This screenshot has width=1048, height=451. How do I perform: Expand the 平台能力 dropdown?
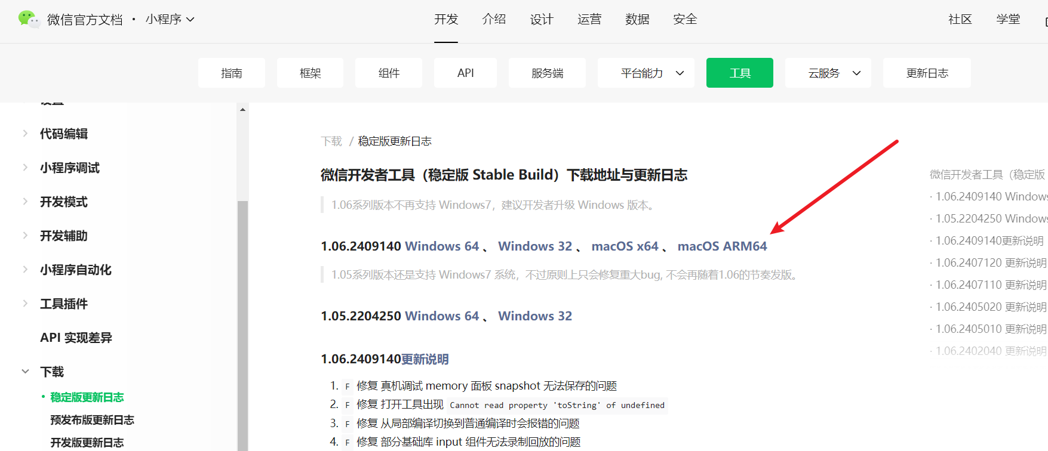[646, 73]
